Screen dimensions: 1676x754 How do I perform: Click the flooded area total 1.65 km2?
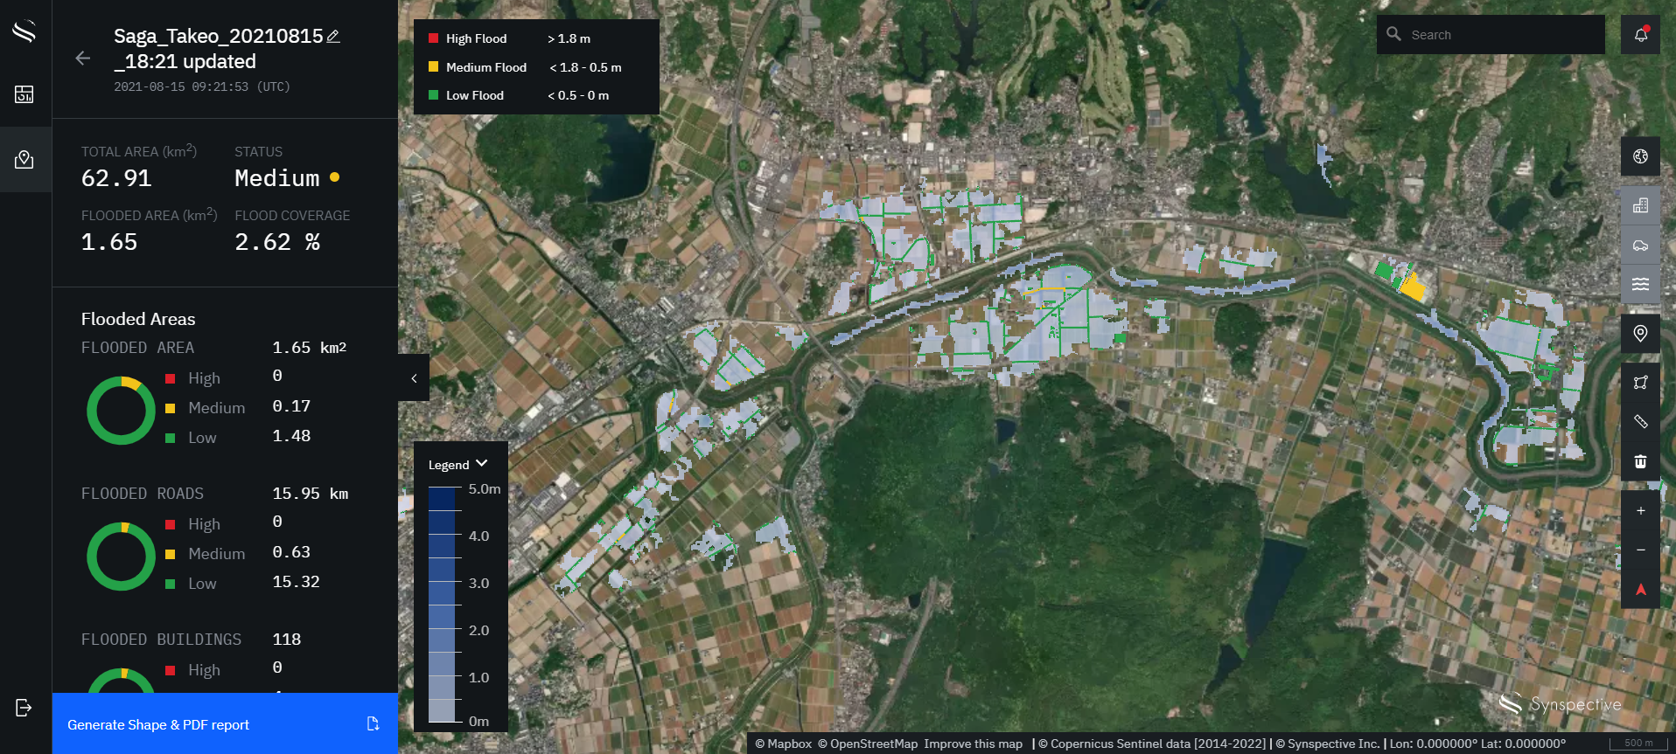click(x=310, y=348)
